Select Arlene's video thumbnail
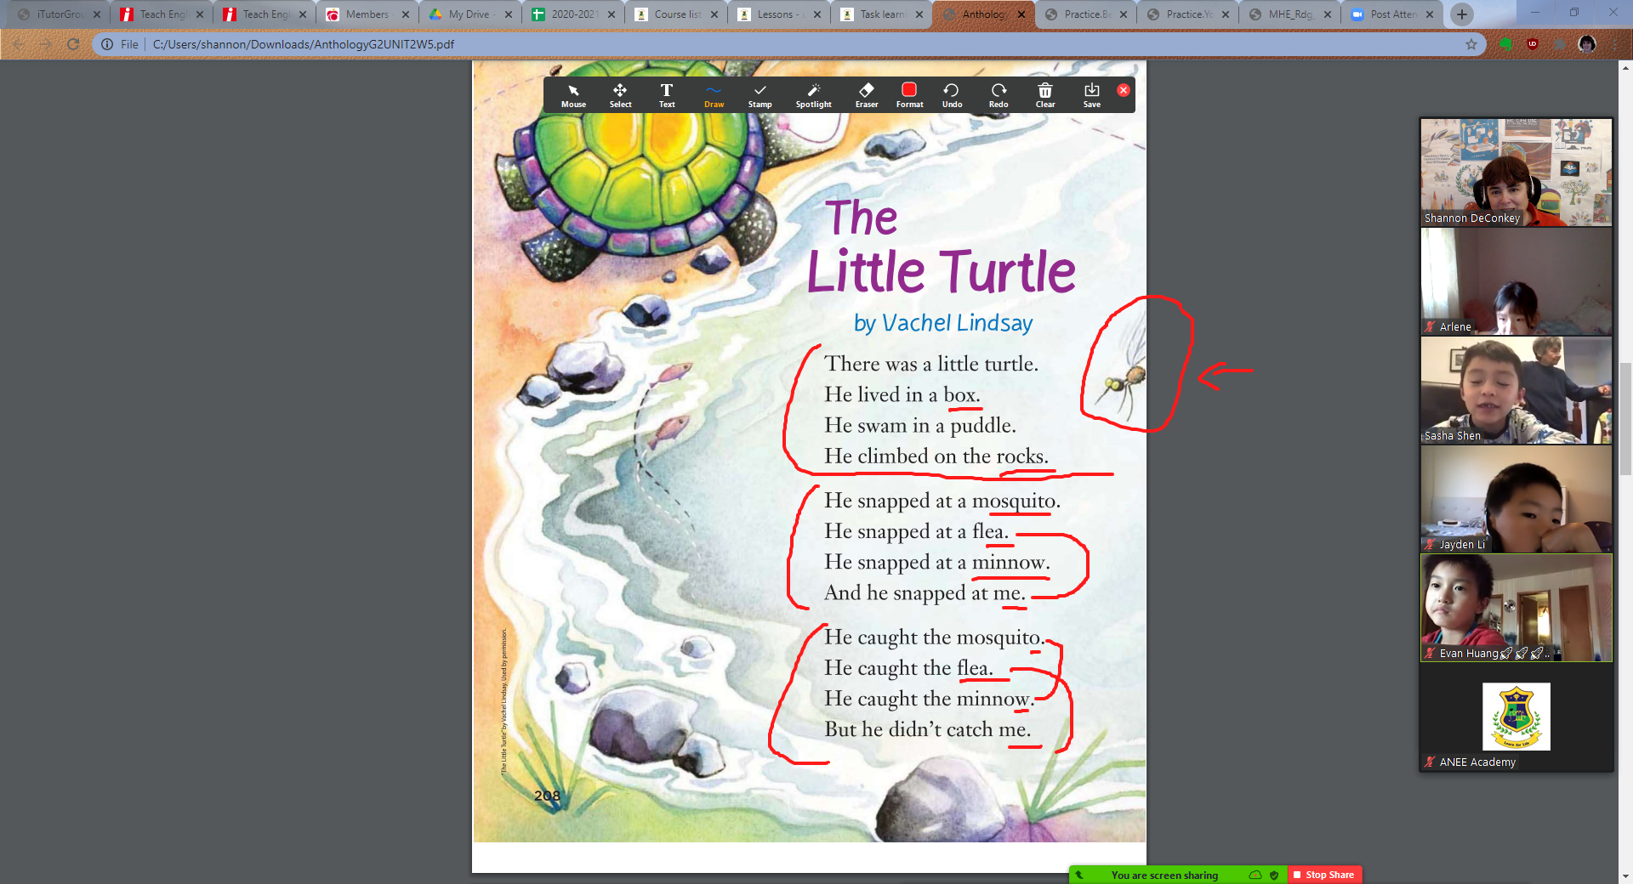The image size is (1633, 884). (x=1516, y=281)
